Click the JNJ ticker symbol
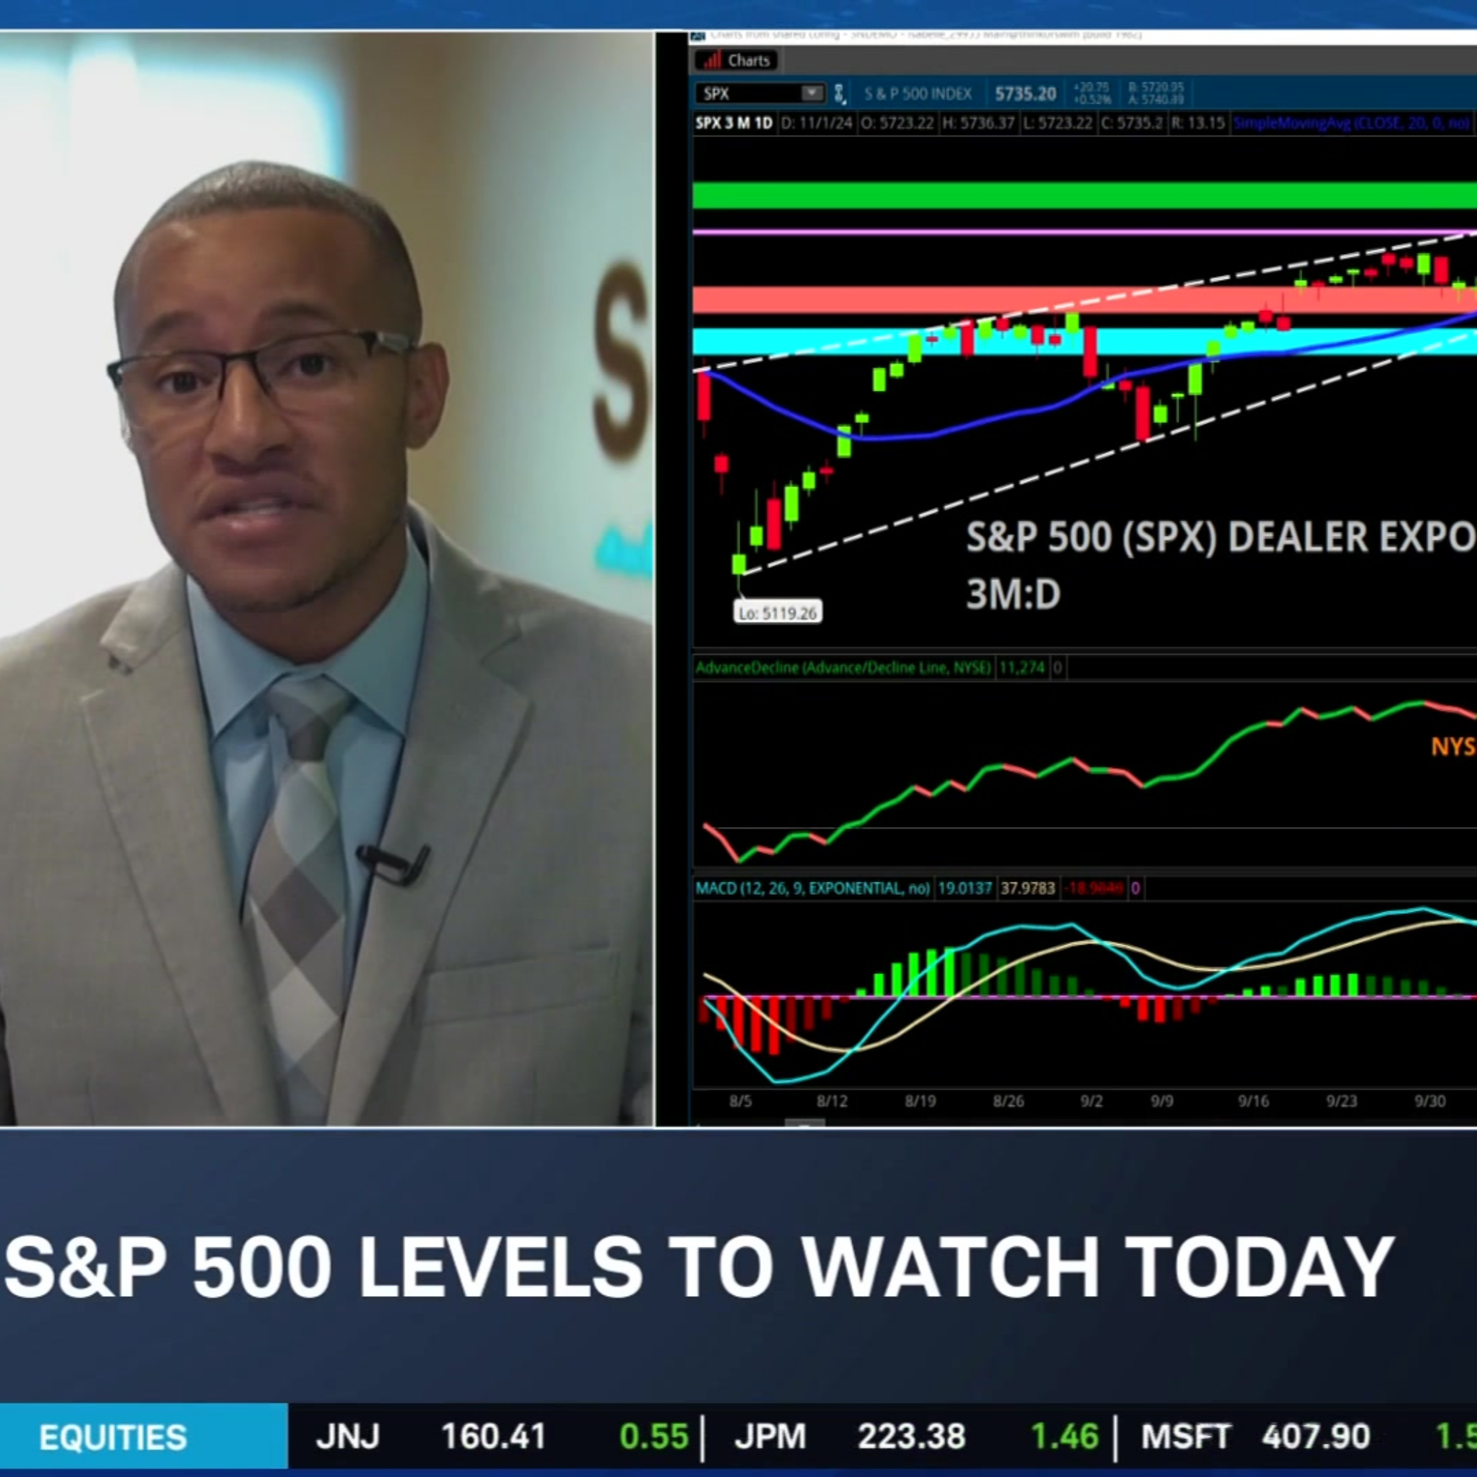This screenshot has height=1477, width=1477. pos(348,1437)
